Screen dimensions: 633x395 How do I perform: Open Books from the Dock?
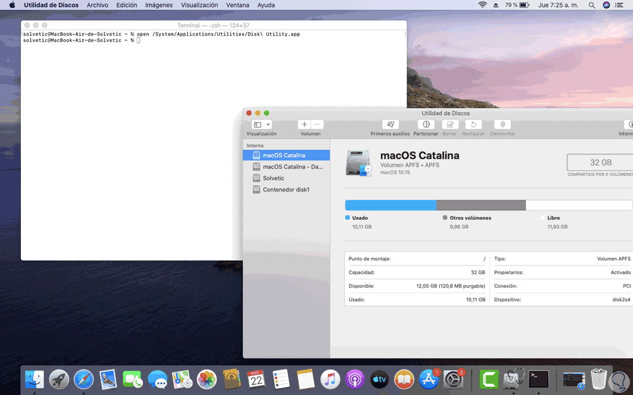click(404, 379)
